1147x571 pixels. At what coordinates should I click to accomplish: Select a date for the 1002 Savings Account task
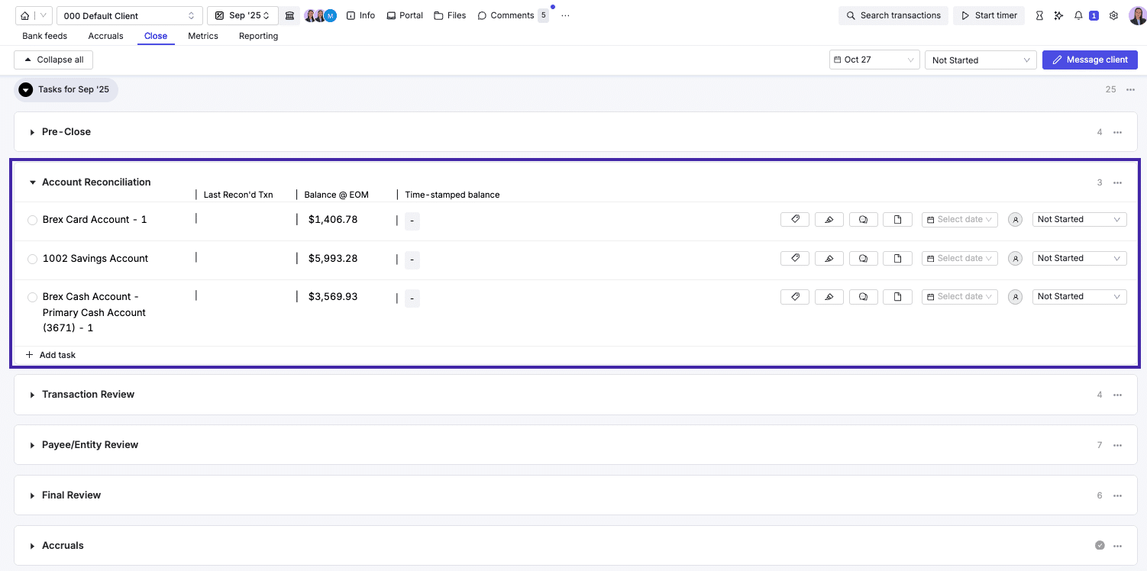959,258
